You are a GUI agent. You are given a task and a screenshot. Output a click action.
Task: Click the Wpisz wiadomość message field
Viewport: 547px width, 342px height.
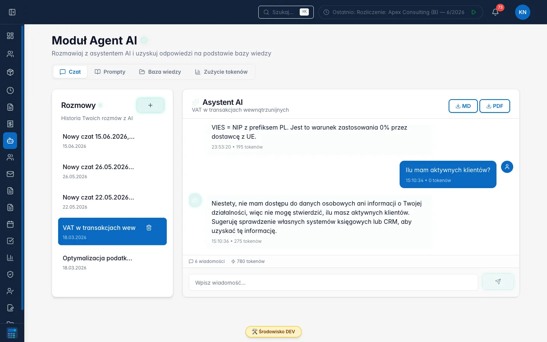click(334, 282)
